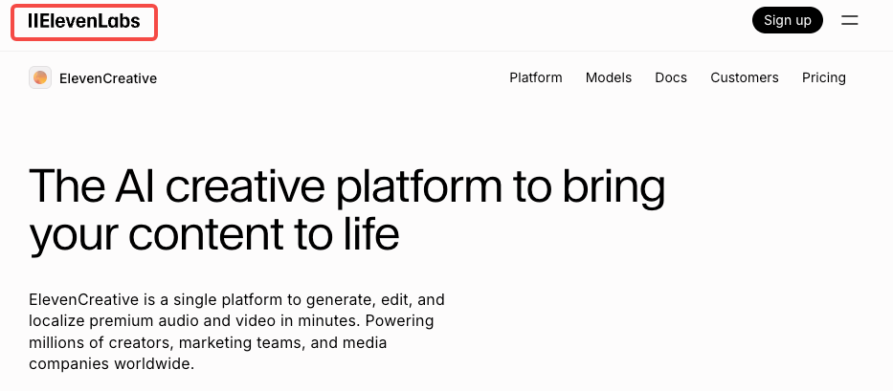893x391 pixels.
Task: Click the word "bring" in the main headline
Action: pos(613,188)
